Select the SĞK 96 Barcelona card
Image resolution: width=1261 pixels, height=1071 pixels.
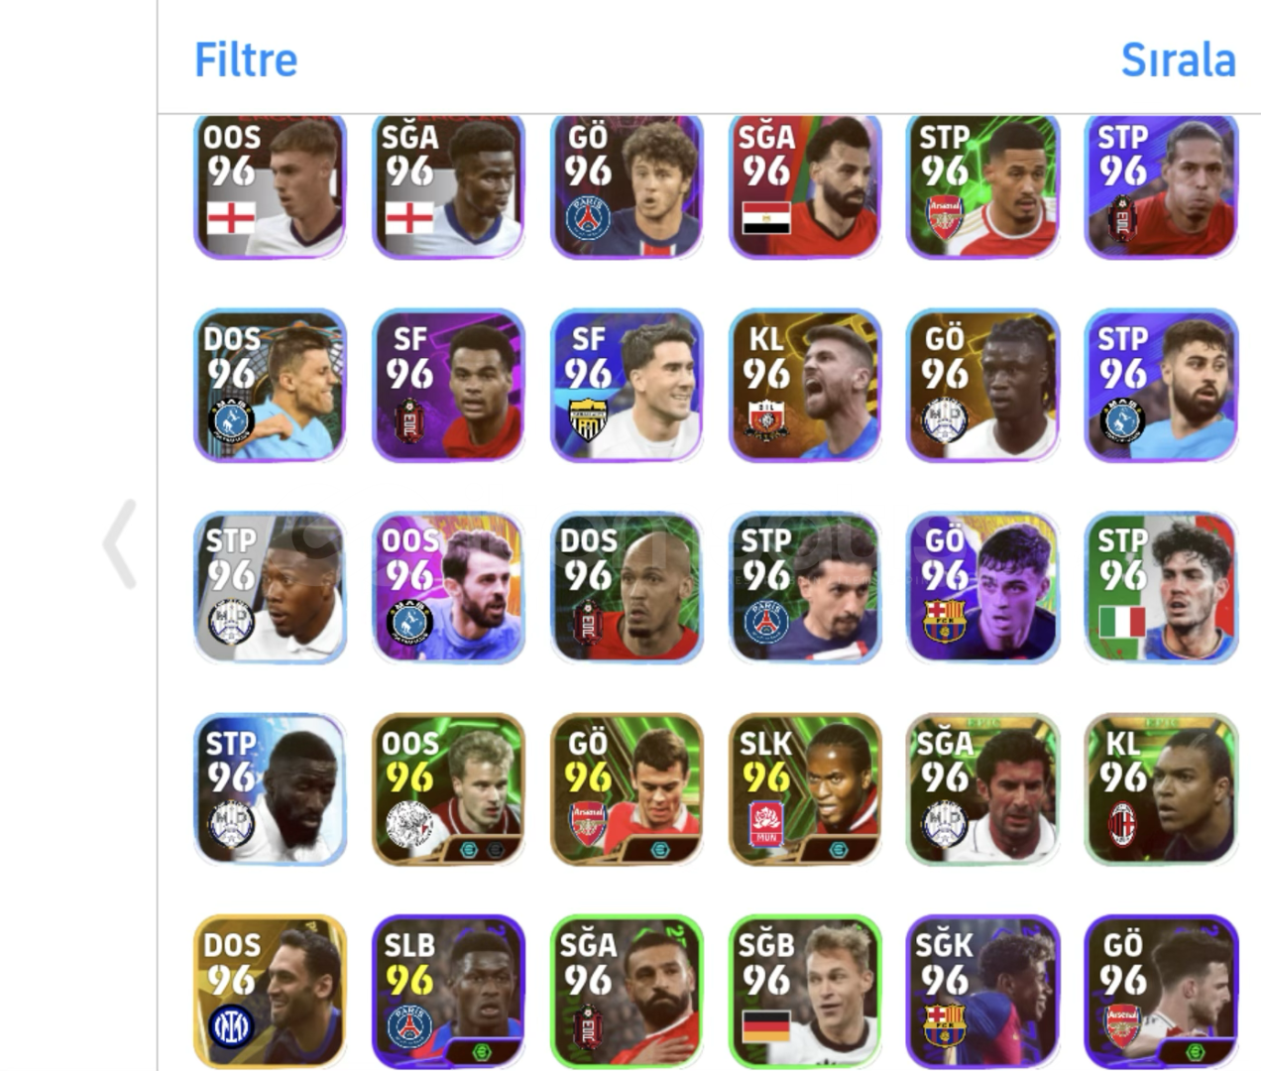pos(983,992)
